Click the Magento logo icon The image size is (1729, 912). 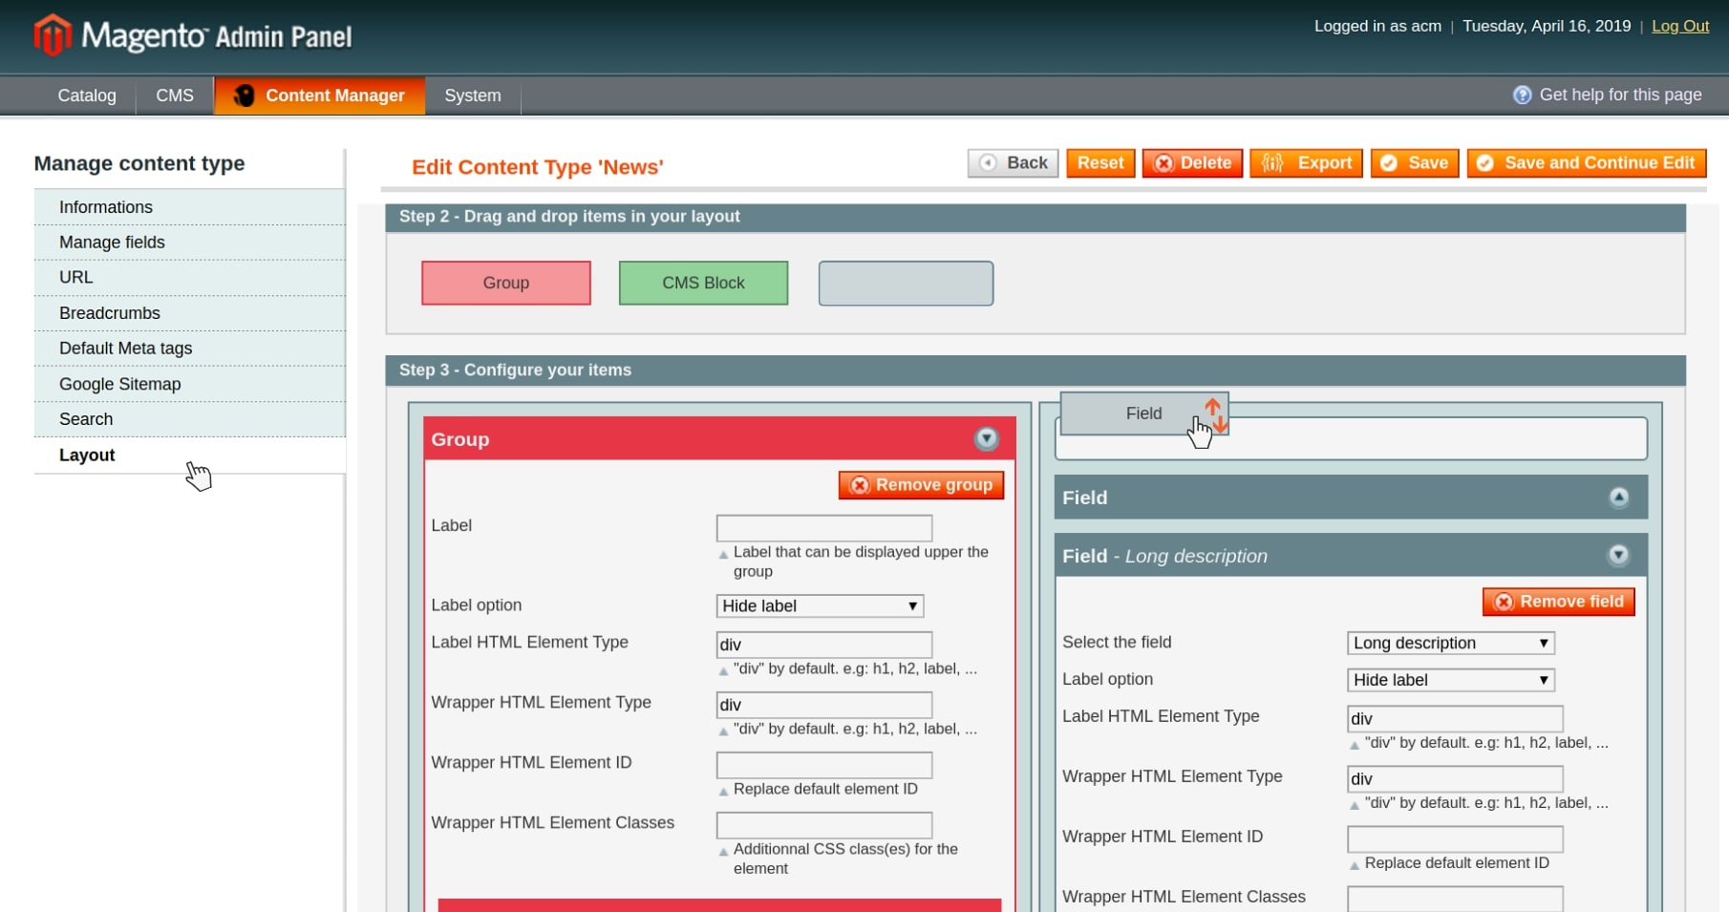(x=53, y=35)
